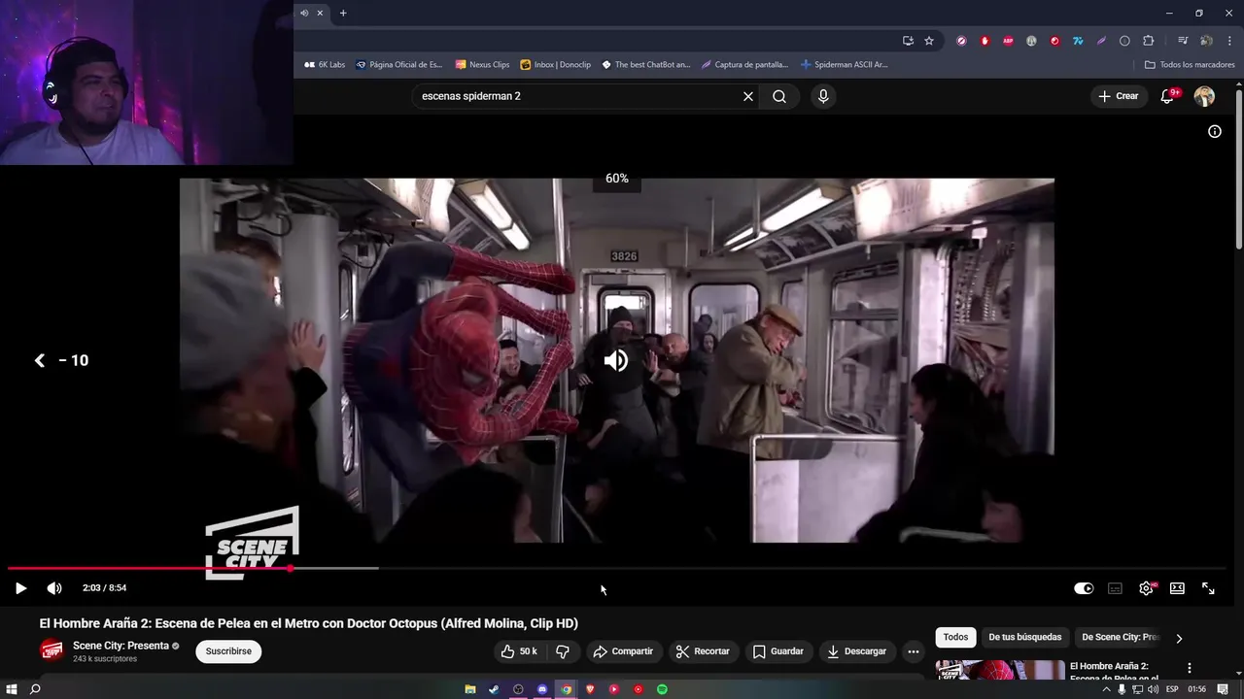Subscribe with the Suscribirse button
Viewport: 1244px width, 699px height.
coord(228,651)
